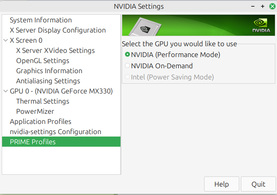Select NVIDIA (Performance Mode) radio button
277x195 pixels.
coord(127,55)
